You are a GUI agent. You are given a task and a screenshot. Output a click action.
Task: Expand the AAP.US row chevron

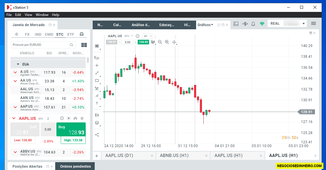coord(15,107)
